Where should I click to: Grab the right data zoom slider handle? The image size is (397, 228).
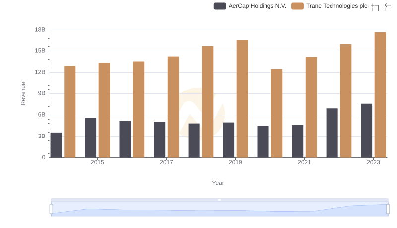tap(388, 209)
